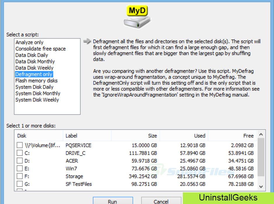Pick the Data Disk Weekly script
Screen dimensions: 274x204
[x=34, y=68]
